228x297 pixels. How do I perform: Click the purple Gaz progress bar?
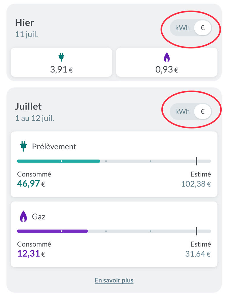(x=52, y=231)
